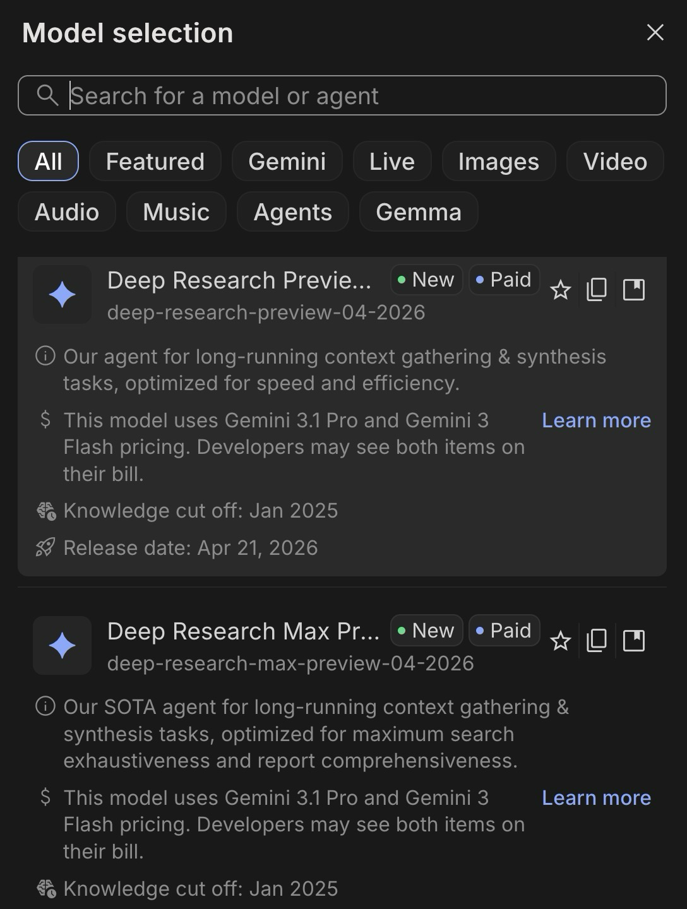Viewport: 687px width, 909px height.
Task: Click info icon beside Deep Research Preview description
Action: pyautogui.click(x=45, y=356)
